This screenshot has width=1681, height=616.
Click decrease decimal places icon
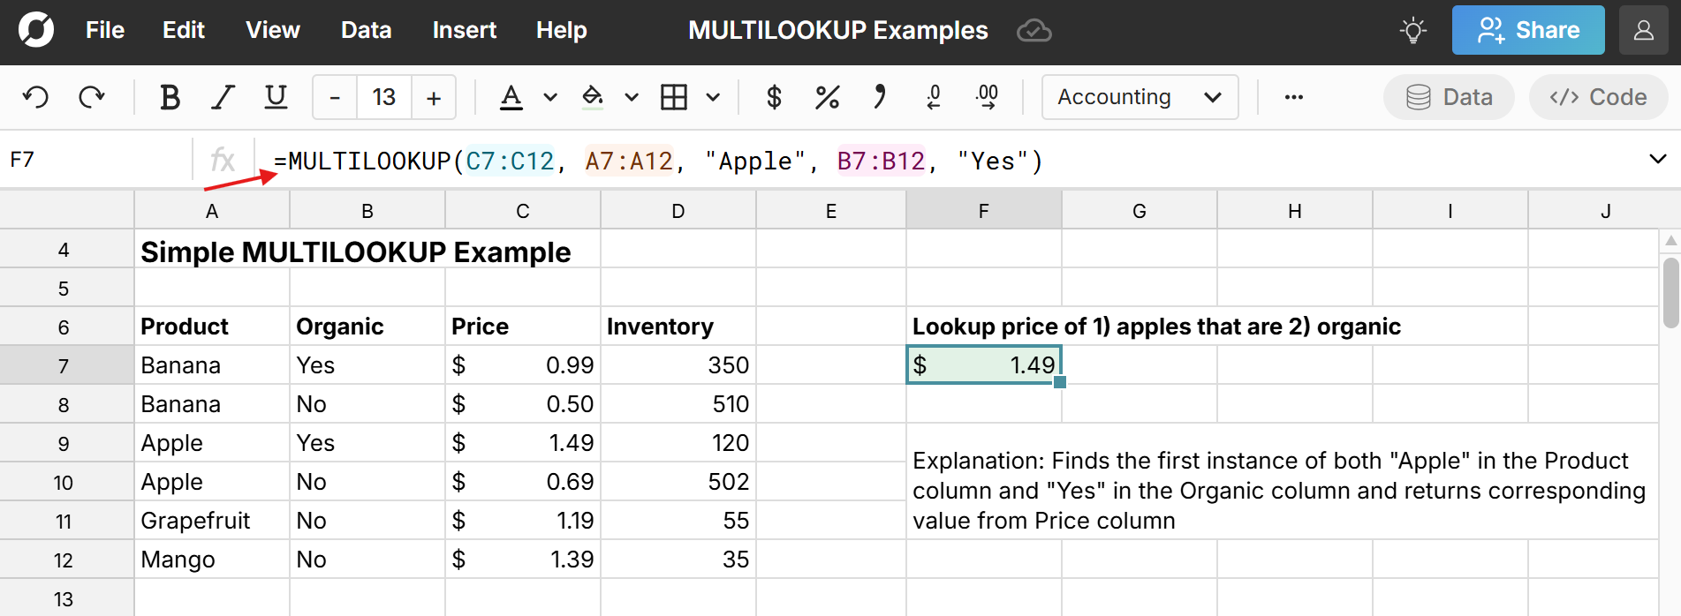point(934,97)
